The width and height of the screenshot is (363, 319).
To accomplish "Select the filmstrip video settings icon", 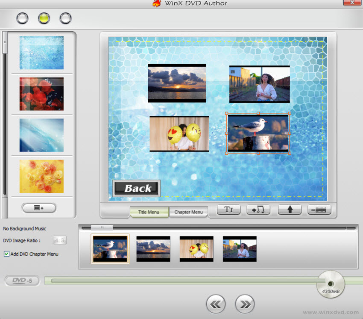I will click(x=319, y=210).
